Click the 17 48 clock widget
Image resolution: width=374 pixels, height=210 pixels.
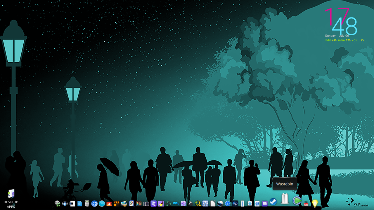click(341, 21)
